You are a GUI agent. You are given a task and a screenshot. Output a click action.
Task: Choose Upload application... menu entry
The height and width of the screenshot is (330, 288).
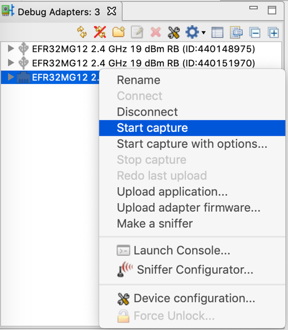tap(192, 192)
